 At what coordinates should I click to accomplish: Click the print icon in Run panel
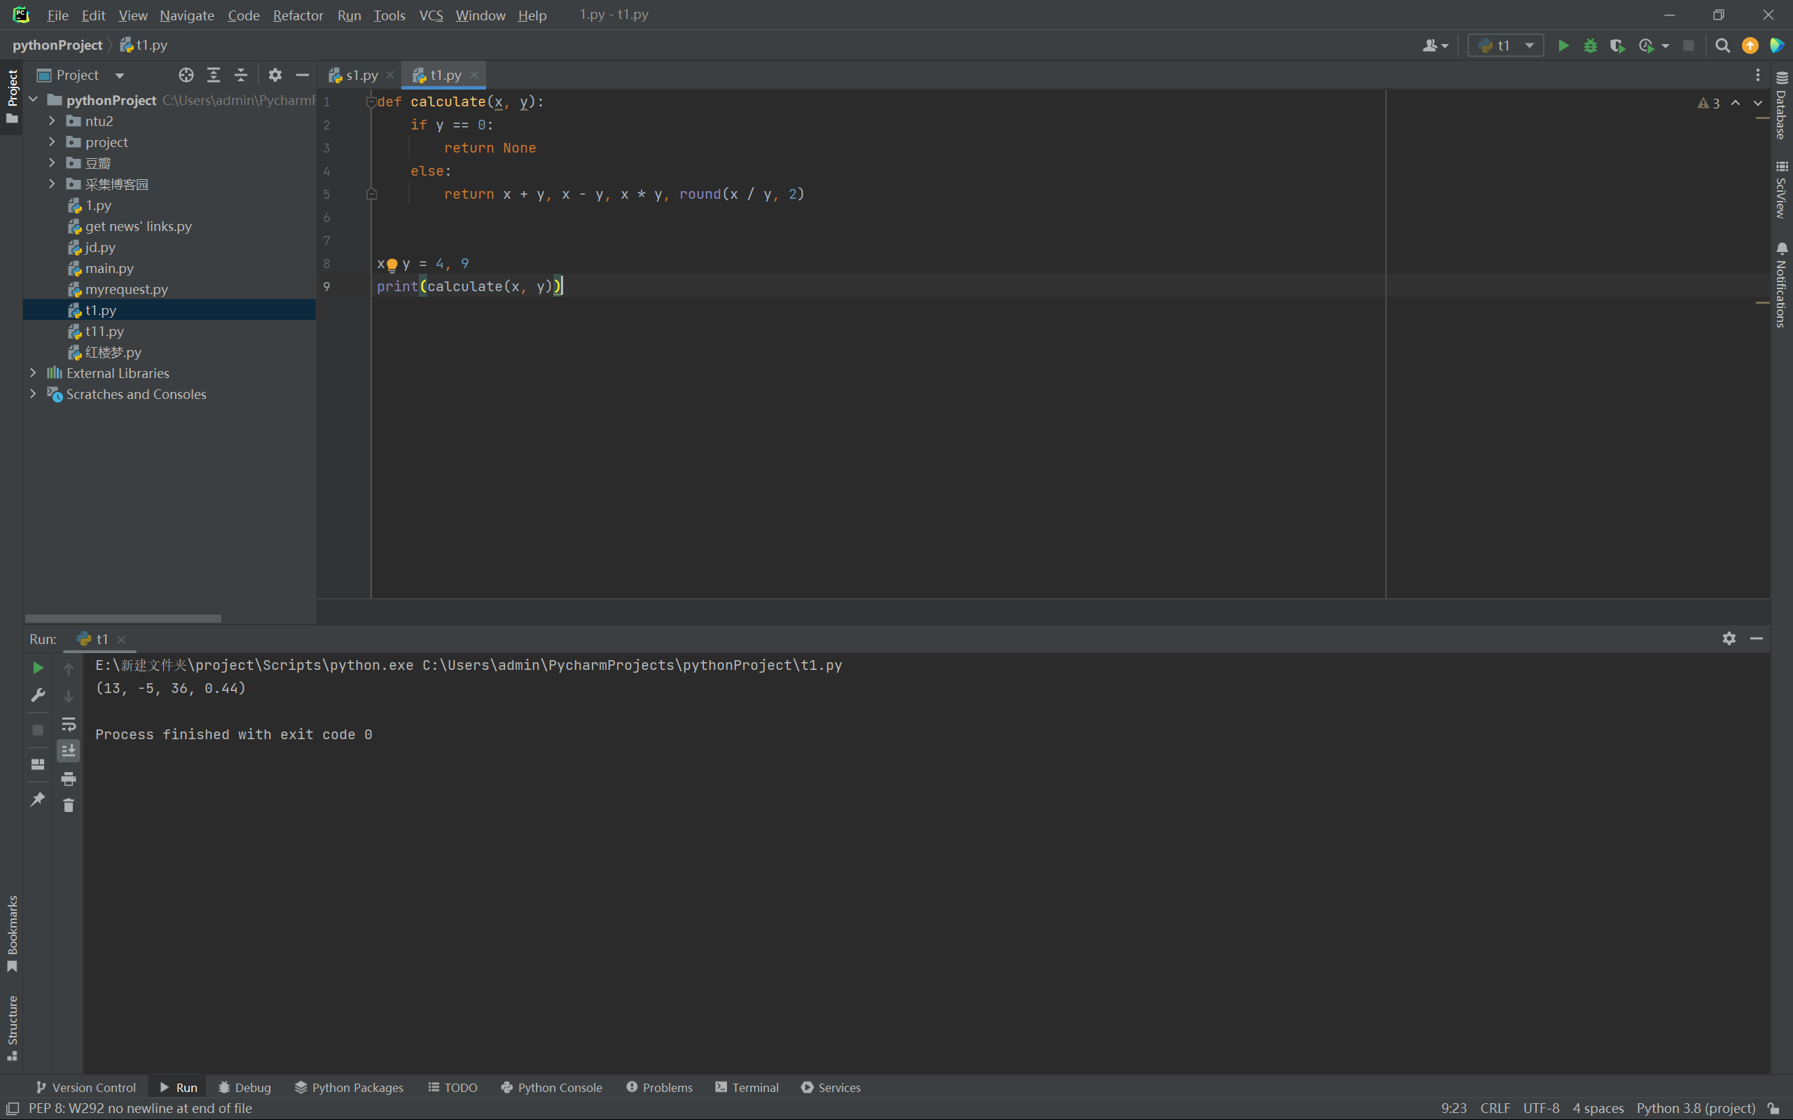[68, 778]
